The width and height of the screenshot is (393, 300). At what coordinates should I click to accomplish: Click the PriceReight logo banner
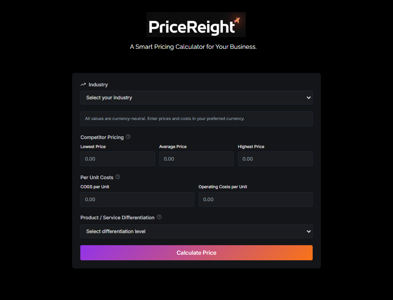pos(196,24)
